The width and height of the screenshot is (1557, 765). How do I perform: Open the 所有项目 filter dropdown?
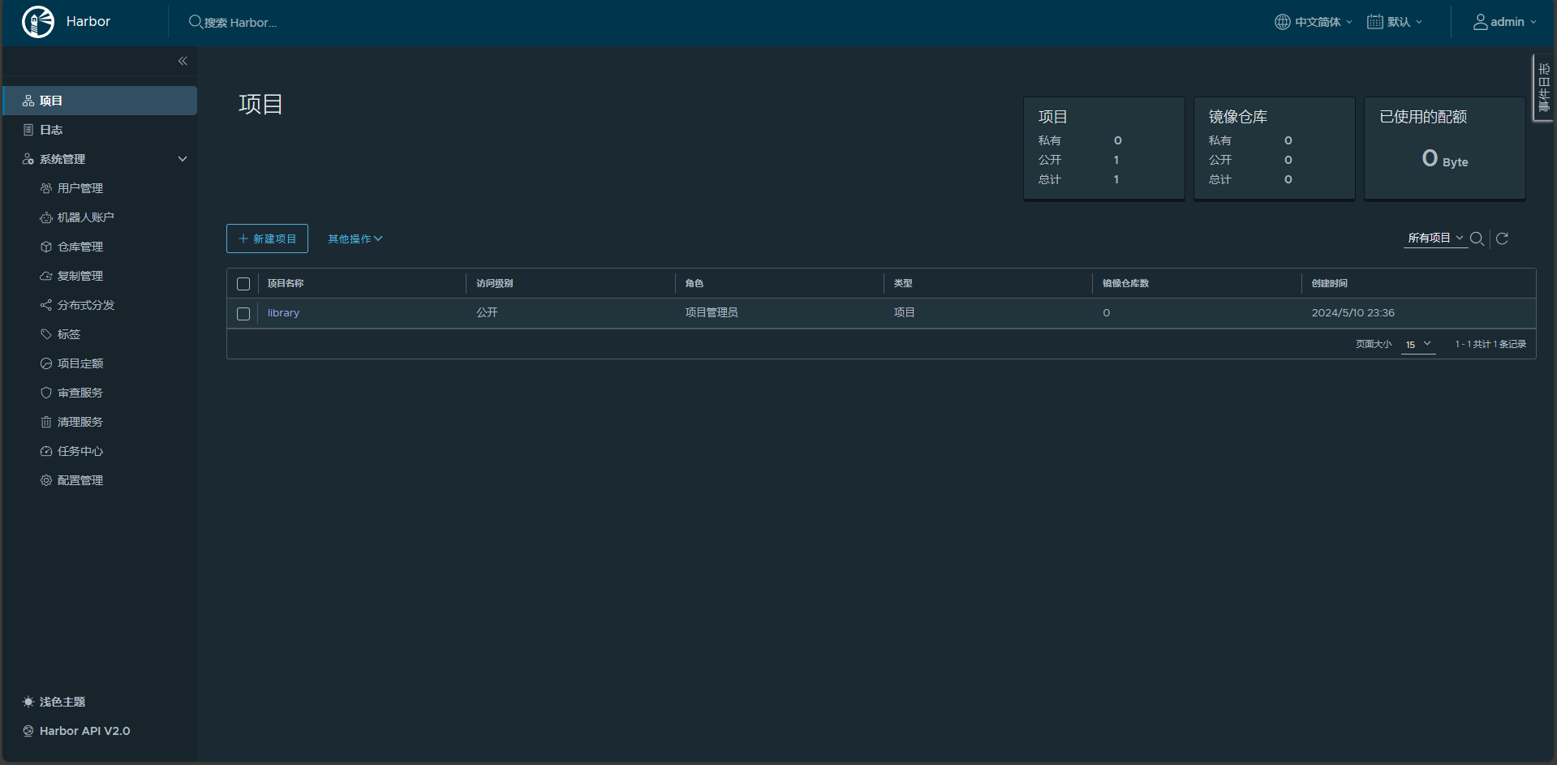[1434, 238]
